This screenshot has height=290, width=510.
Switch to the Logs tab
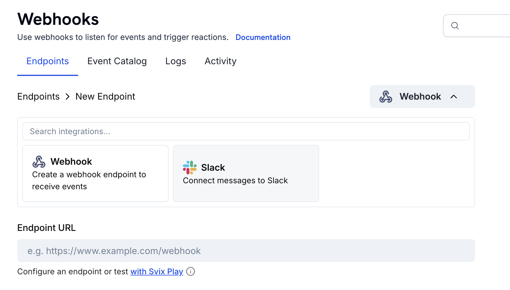[175, 61]
